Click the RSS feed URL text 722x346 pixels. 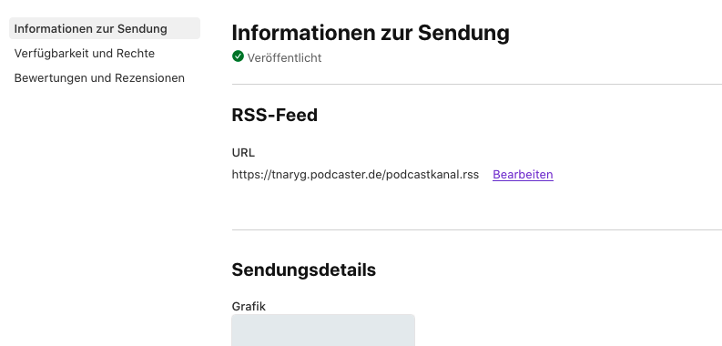tap(355, 175)
